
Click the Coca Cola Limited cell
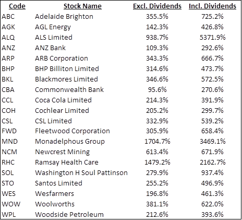point(63,100)
